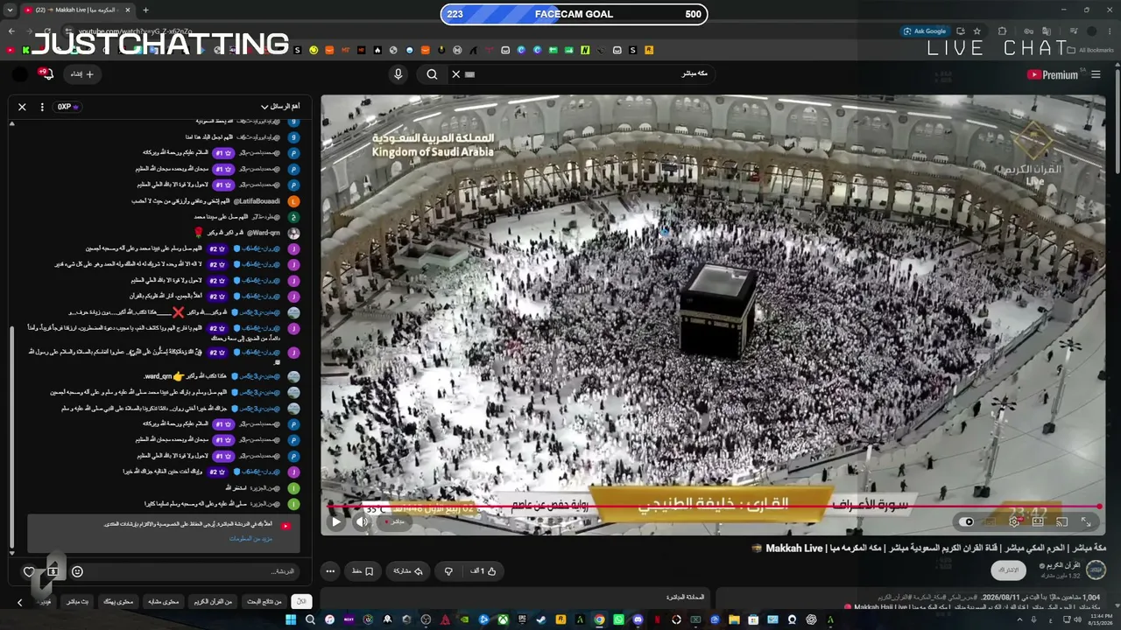Open live chat three-dot options menu
Screen dimensions: 1121x630
tap(42, 107)
